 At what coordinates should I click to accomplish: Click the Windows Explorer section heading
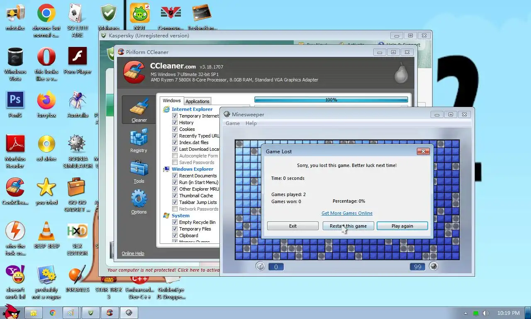click(192, 169)
